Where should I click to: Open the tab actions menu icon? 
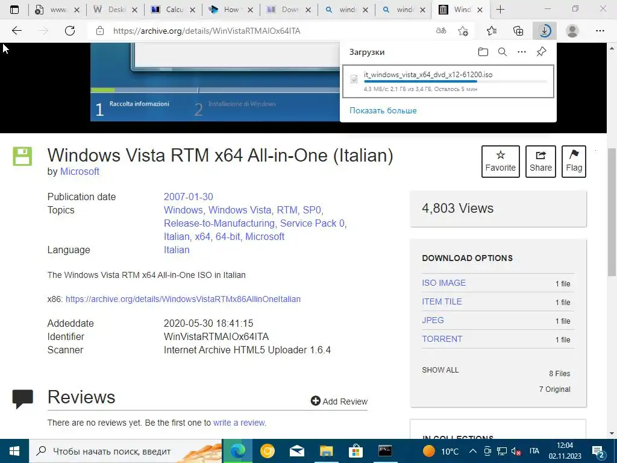point(14,10)
